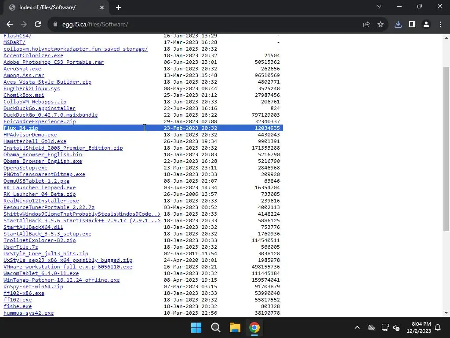Viewport: 450px width, 338px height.
Task: Download HPAdvisorDemo.exe
Action: (x=30, y=135)
